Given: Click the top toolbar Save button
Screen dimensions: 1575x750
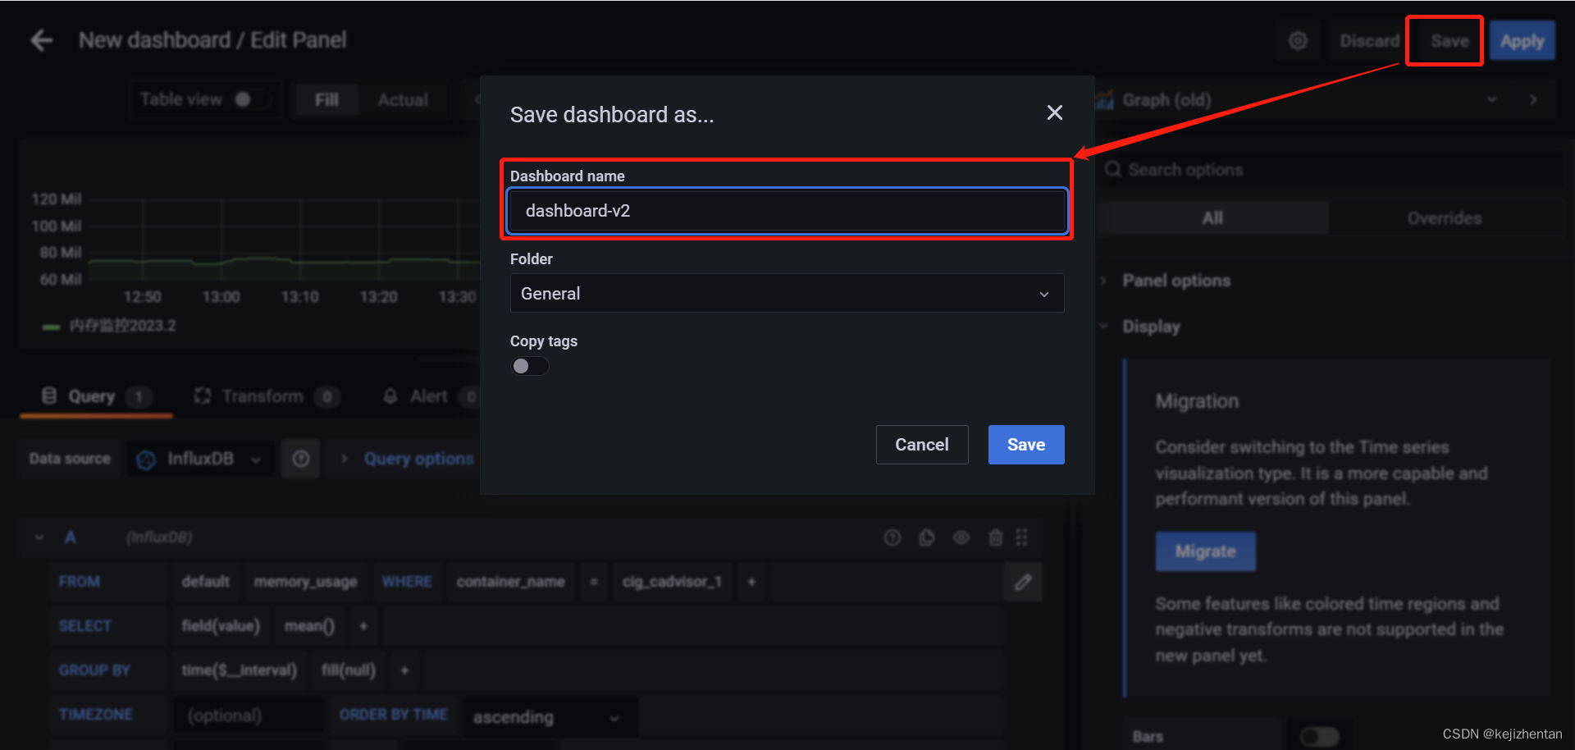Looking at the screenshot, I should (x=1449, y=41).
